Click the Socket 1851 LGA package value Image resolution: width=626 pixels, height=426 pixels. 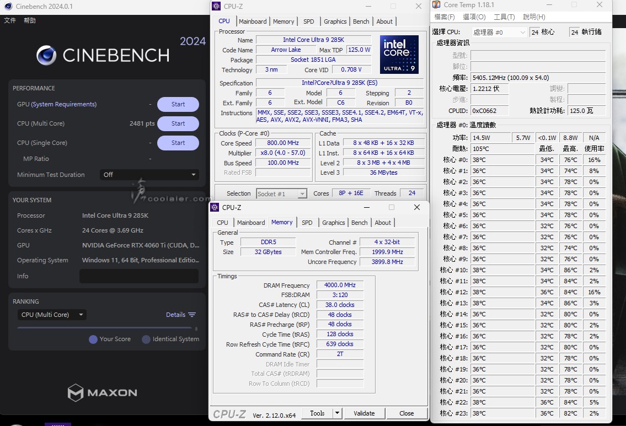click(x=313, y=60)
